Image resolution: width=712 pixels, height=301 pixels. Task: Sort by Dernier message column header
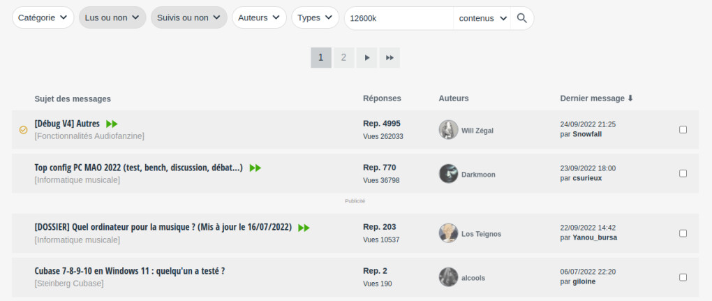click(593, 98)
